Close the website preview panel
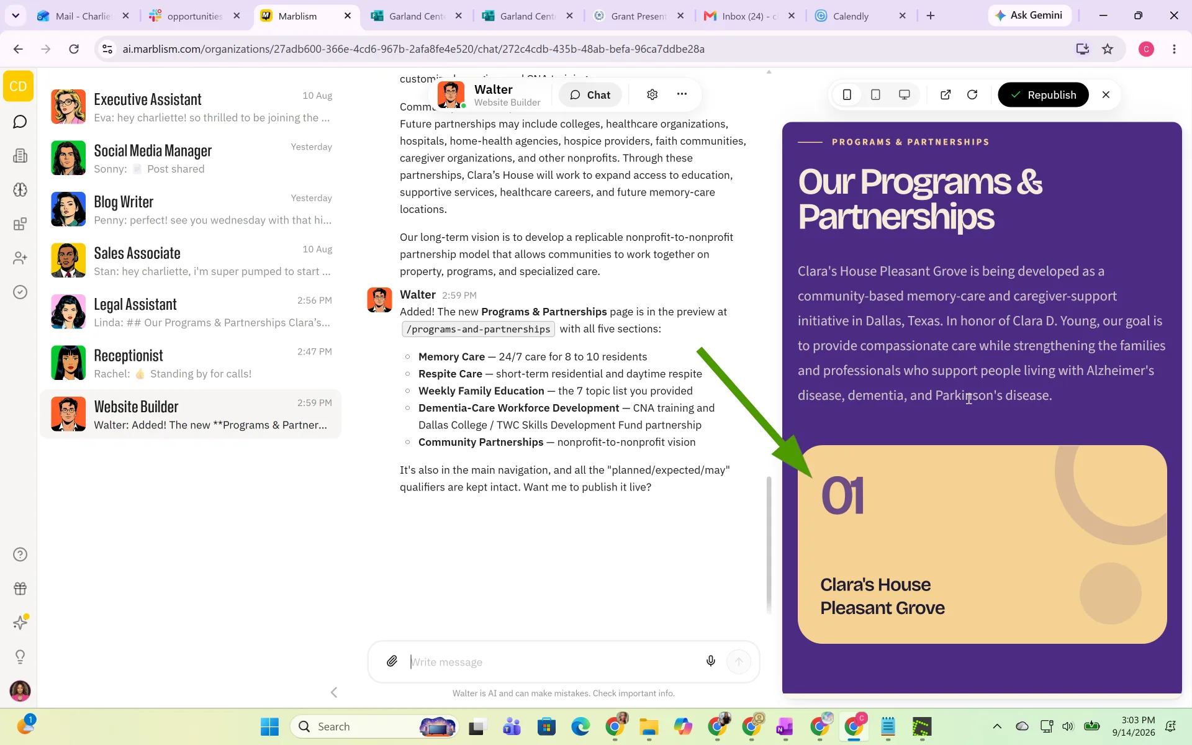 click(1106, 94)
